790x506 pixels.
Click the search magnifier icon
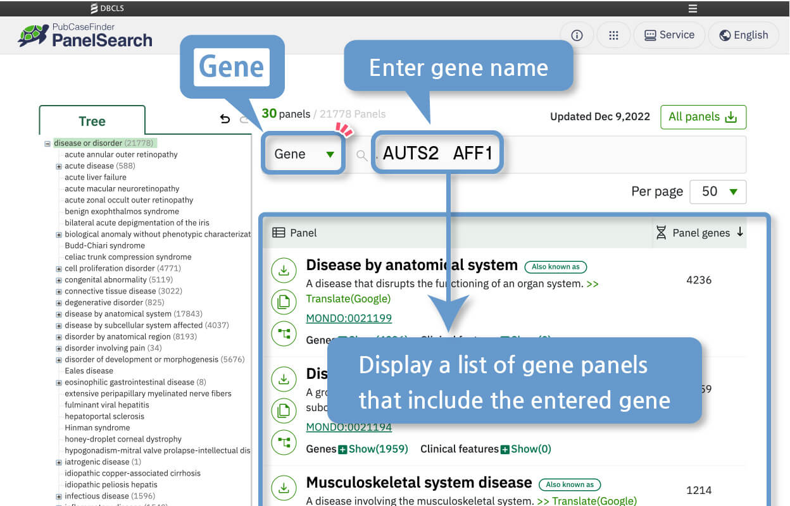[361, 155]
